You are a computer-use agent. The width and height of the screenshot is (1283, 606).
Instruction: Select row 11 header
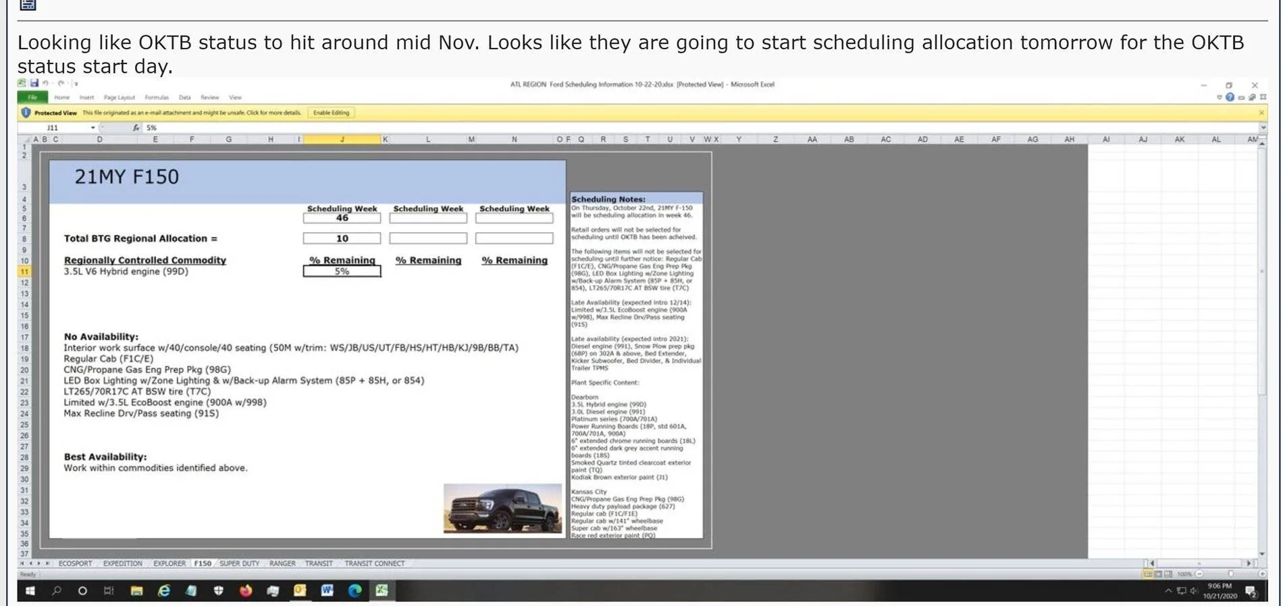point(24,271)
